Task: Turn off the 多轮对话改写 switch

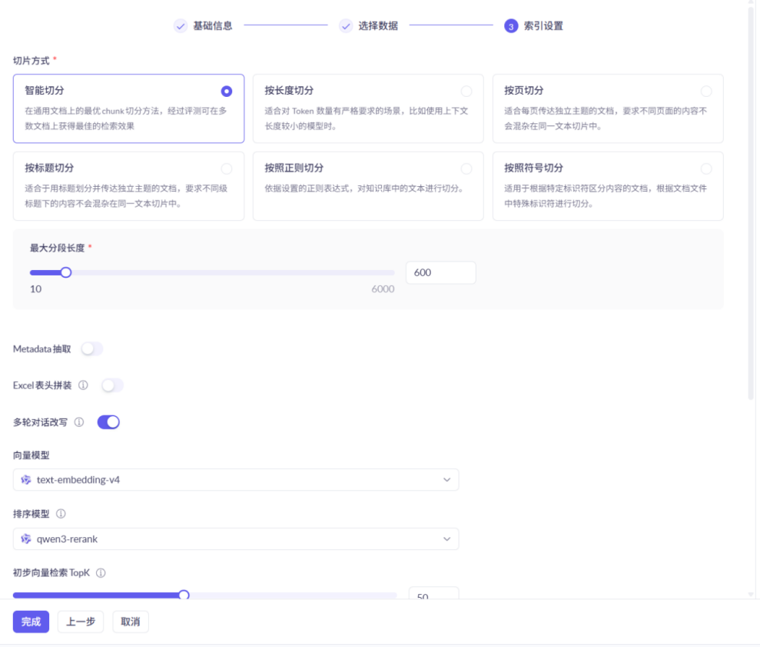Action: 108,422
